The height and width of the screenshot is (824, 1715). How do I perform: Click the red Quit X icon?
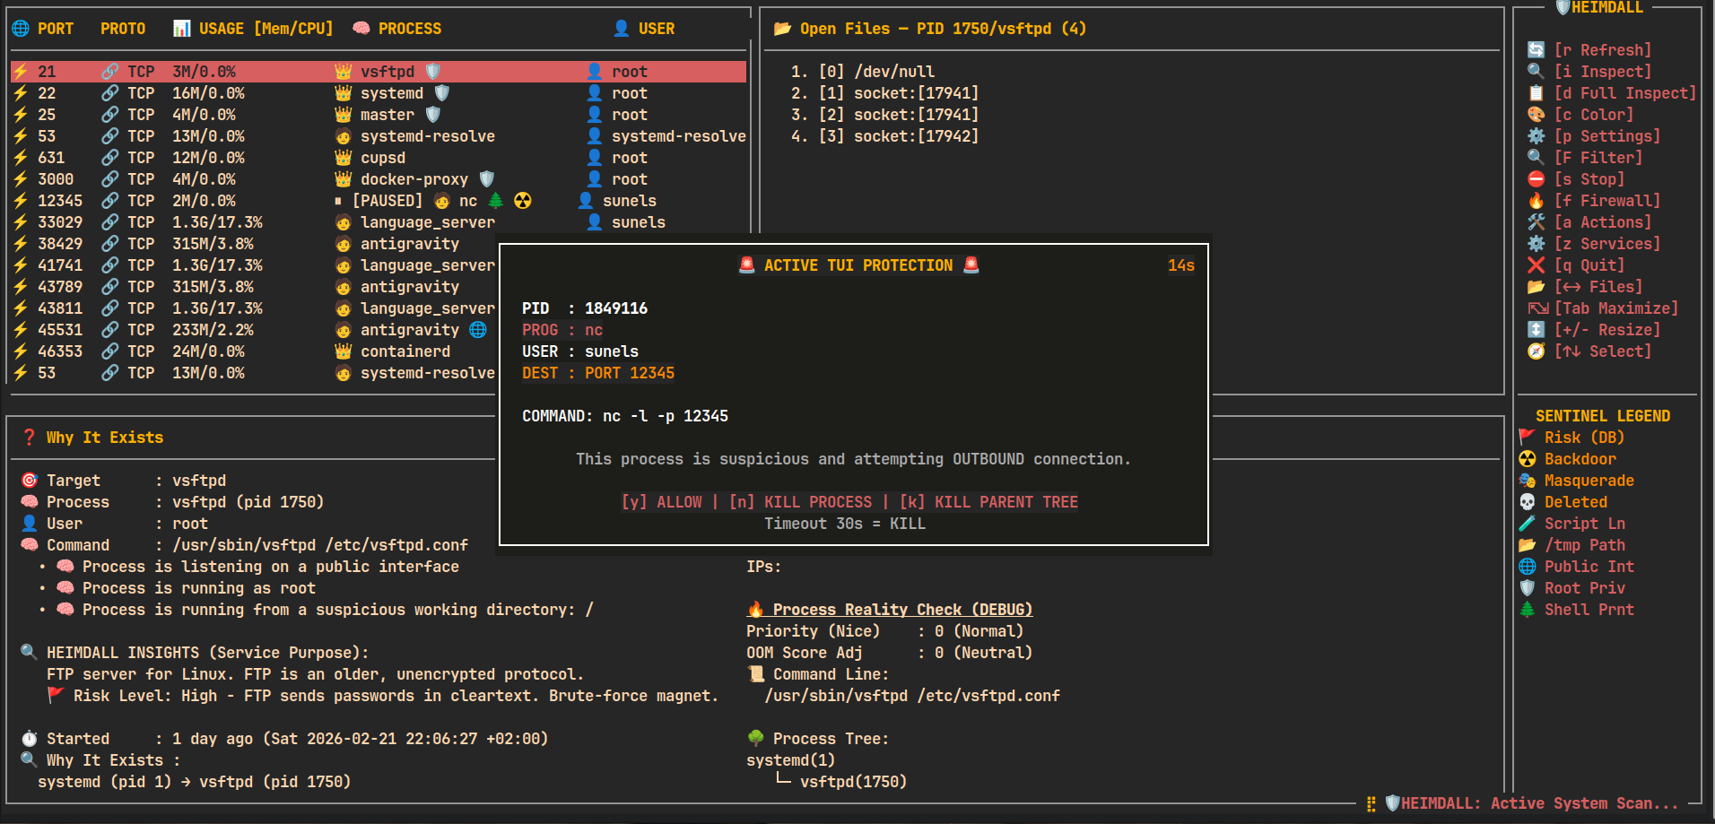pyautogui.click(x=1536, y=265)
